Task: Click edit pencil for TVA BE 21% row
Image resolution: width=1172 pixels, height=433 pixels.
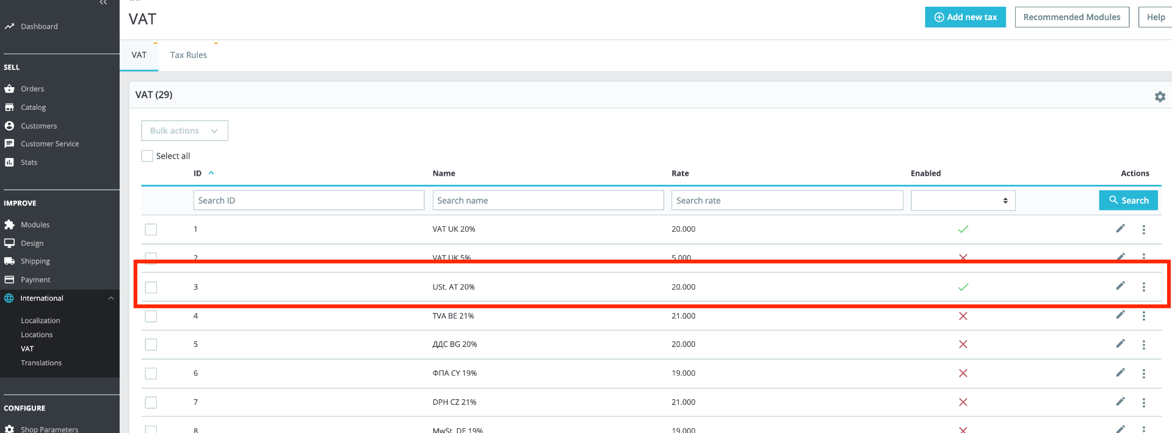Action: click(x=1120, y=315)
